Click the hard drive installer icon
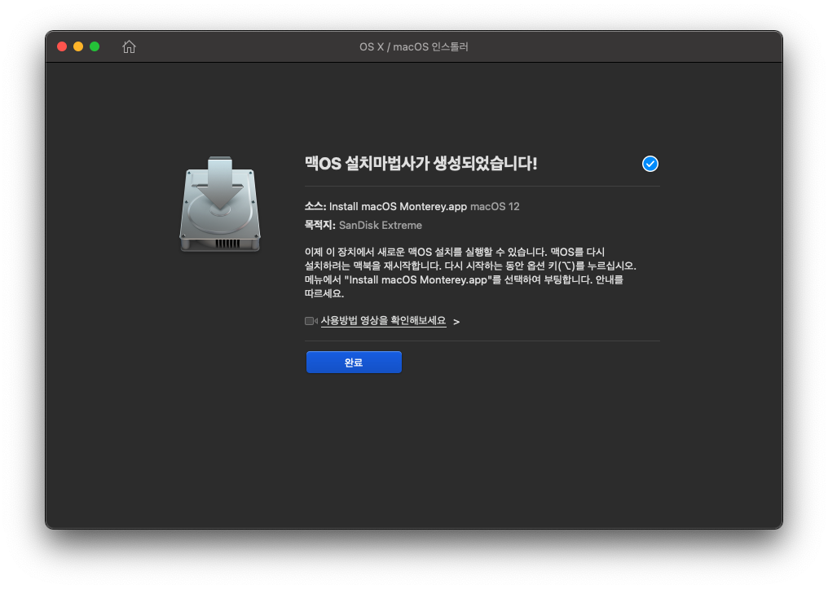 pyautogui.click(x=220, y=204)
